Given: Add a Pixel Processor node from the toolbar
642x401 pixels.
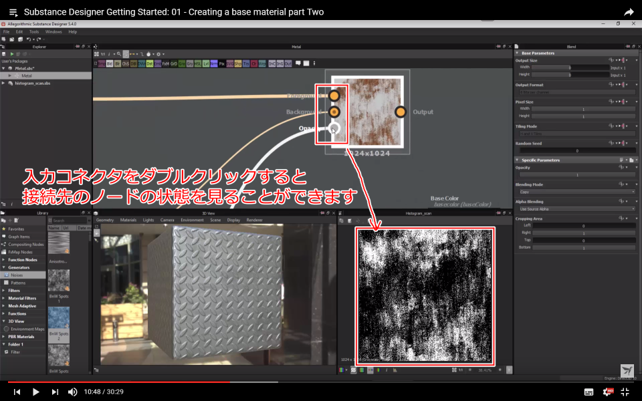Looking at the screenshot, I should point(222,63).
